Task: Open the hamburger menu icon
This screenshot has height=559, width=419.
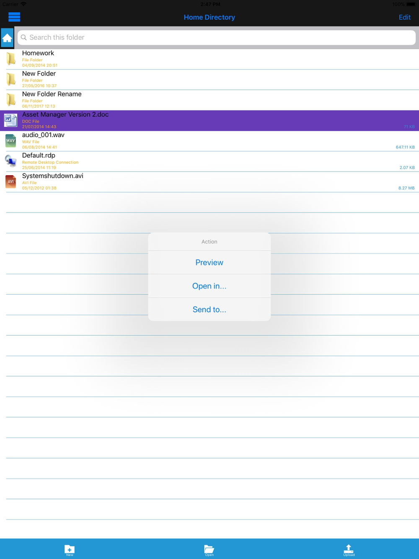Action: coord(14,17)
